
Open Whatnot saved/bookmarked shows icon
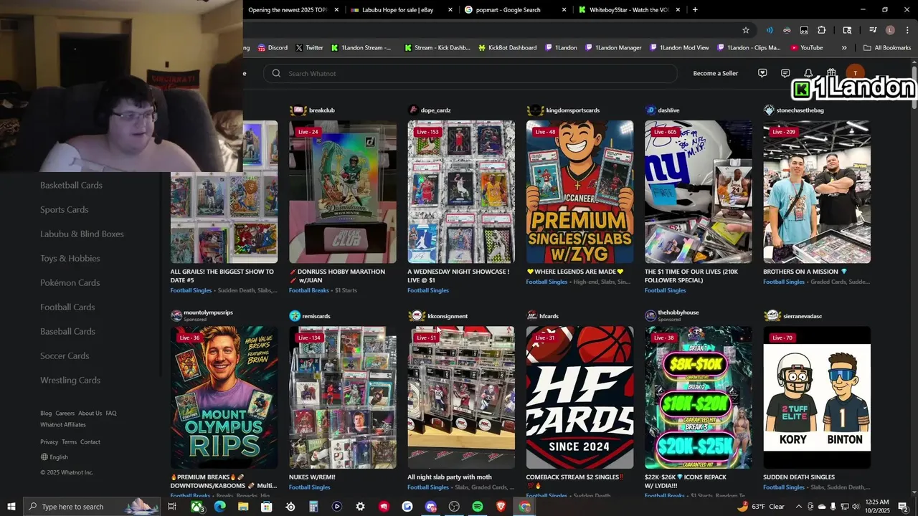(x=762, y=73)
